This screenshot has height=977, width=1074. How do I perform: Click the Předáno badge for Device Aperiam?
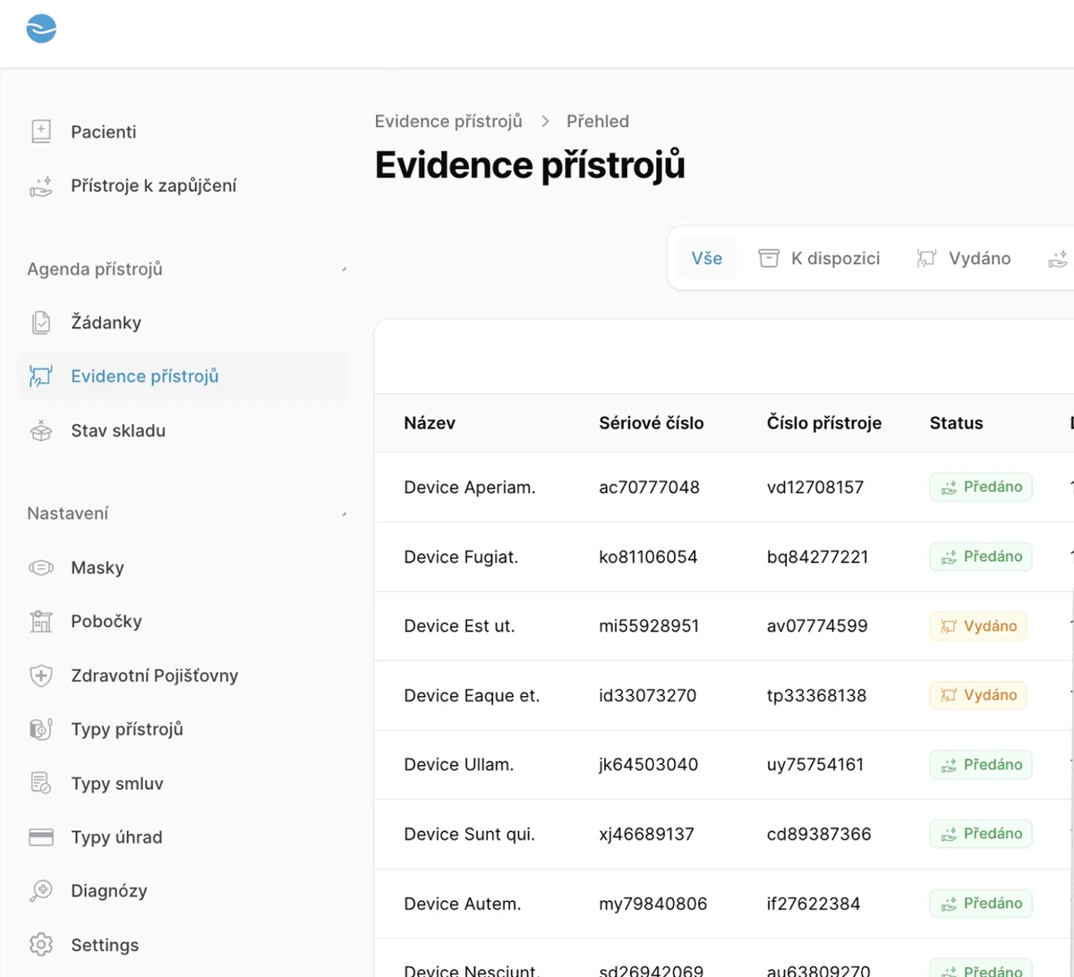[x=981, y=487]
